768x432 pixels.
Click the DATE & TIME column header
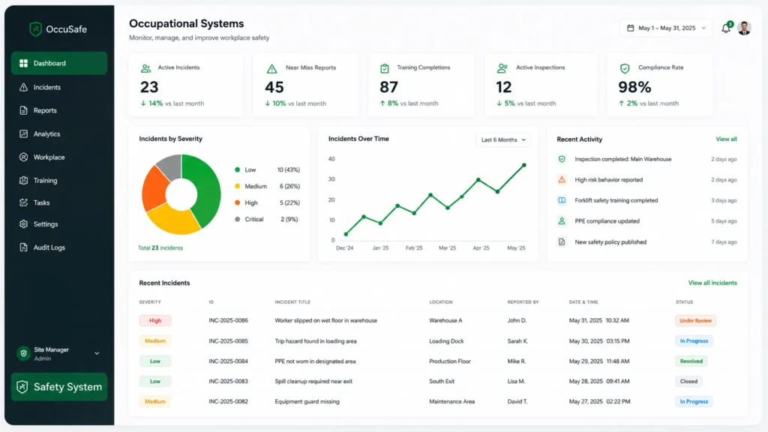point(583,302)
